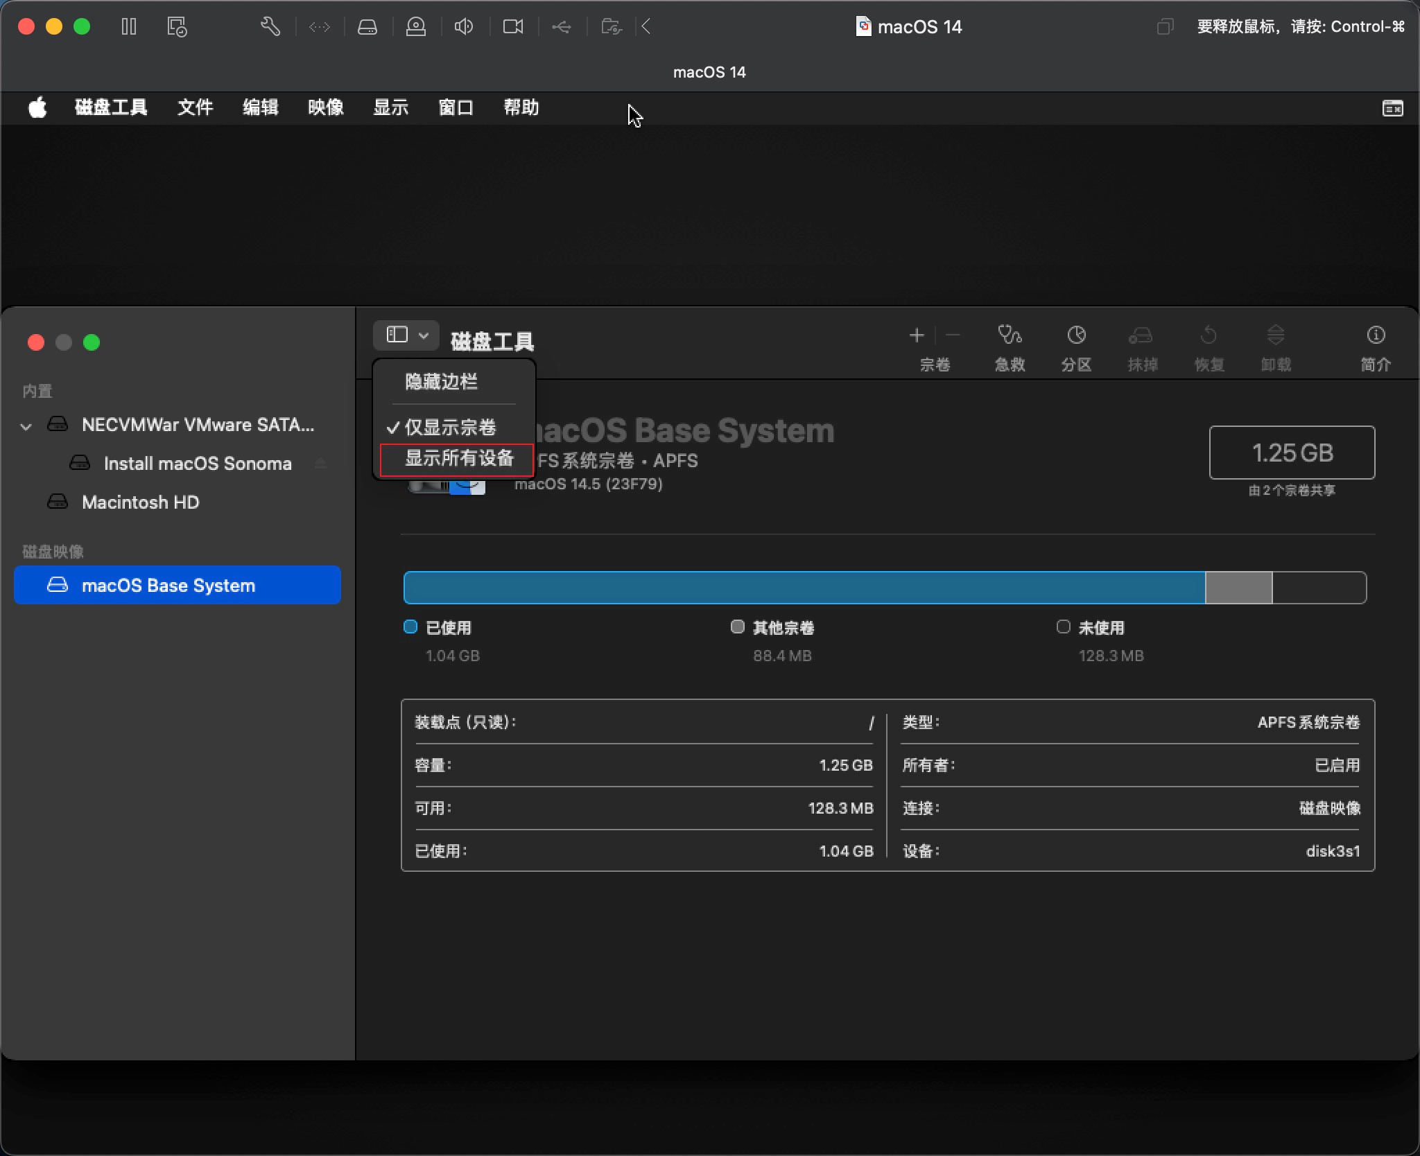This screenshot has height=1156, width=1420.
Task: Click the 已使用 legend swatch
Action: click(410, 627)
